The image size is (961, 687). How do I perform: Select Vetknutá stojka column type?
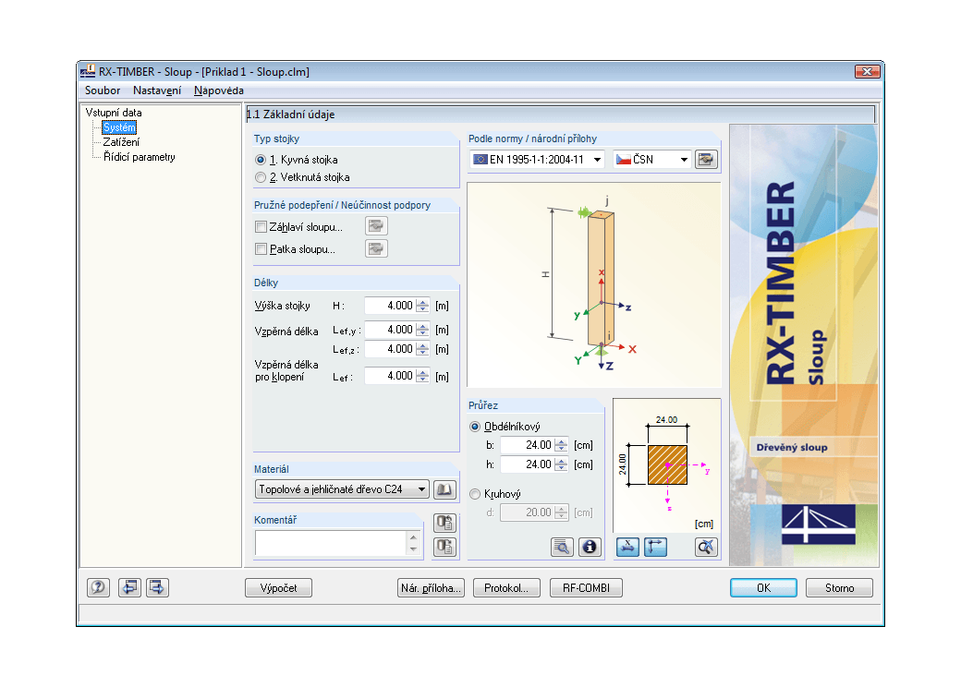click(x=261, y=177)
